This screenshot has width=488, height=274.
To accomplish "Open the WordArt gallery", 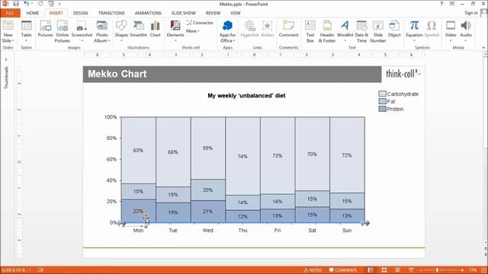I will coord(345,31).
